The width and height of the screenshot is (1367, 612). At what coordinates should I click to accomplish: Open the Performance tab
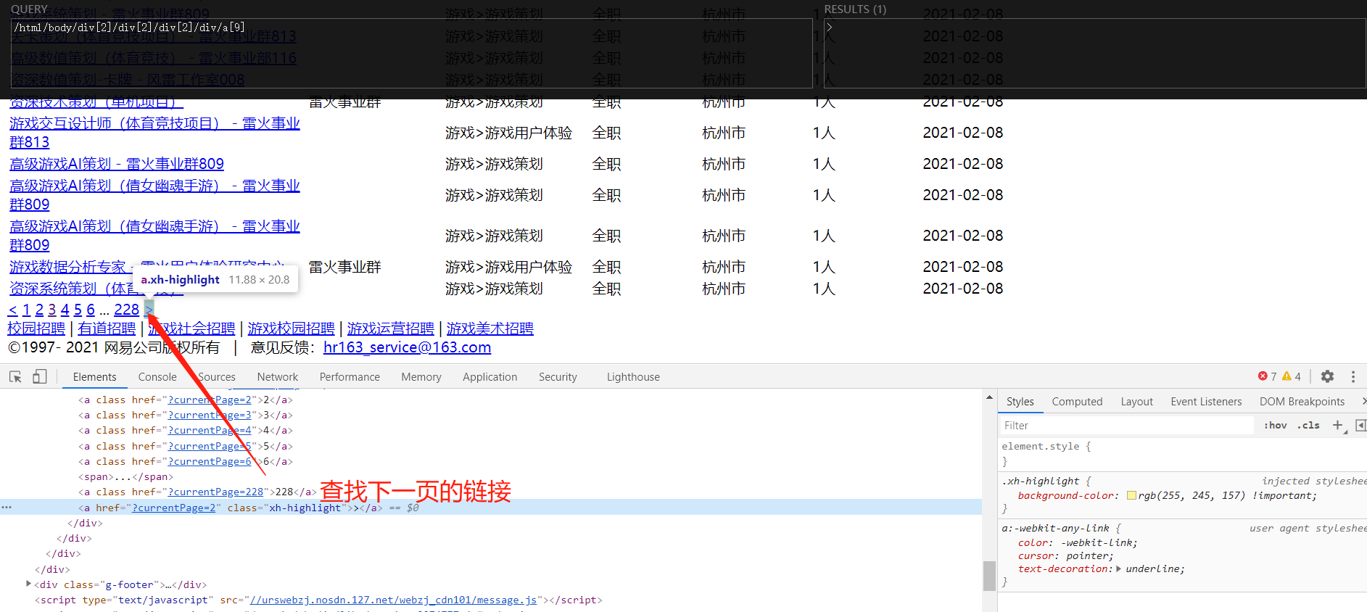coord(350,377)
